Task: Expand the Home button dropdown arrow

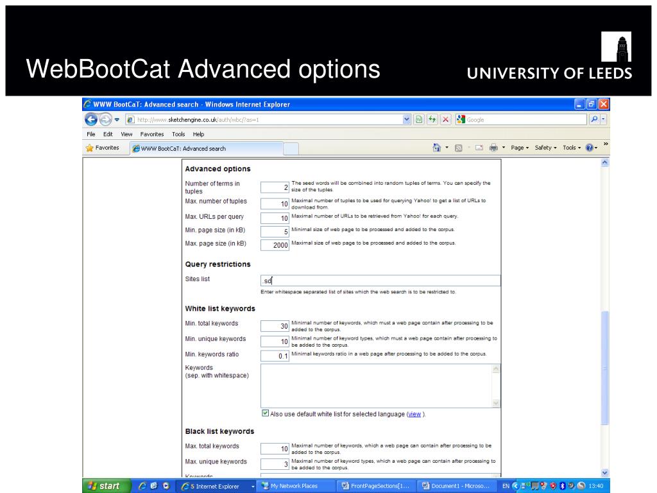Action: tap(447, 148)
